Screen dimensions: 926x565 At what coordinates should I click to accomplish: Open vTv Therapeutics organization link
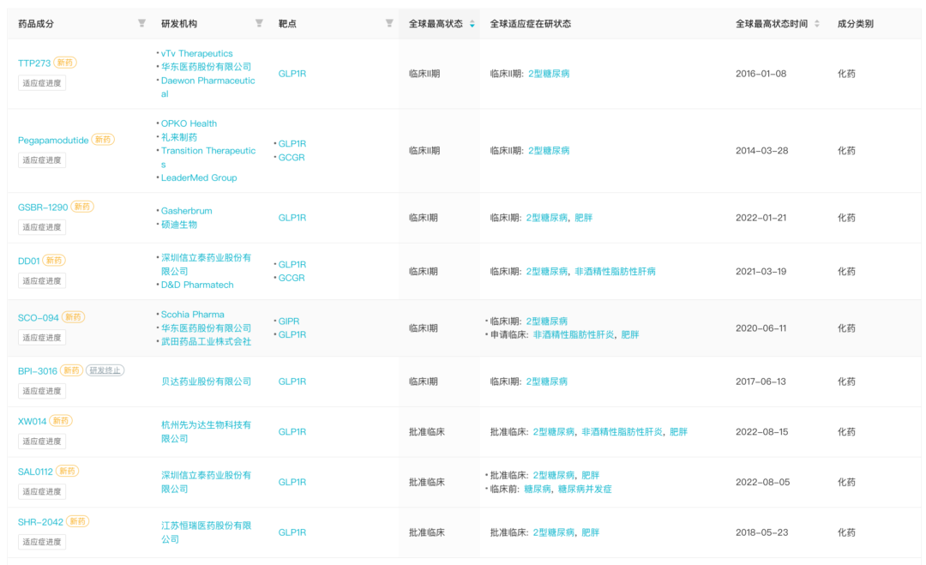[x=196, y=53]
